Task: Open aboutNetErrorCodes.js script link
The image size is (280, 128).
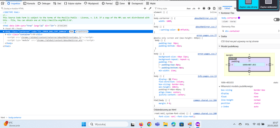Action: 51,37
